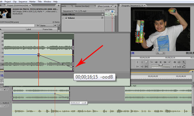Viewport: 194px width, 116px height.
Task: Step back one frame in Program monitor
Action: [x=156, y=62]
